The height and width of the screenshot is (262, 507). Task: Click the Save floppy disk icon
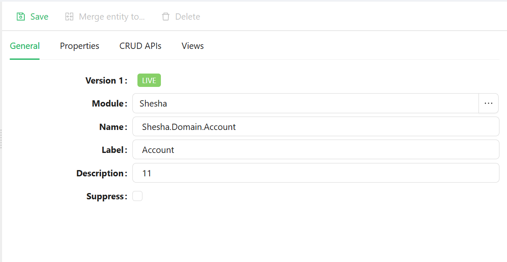tap(21, 17)
